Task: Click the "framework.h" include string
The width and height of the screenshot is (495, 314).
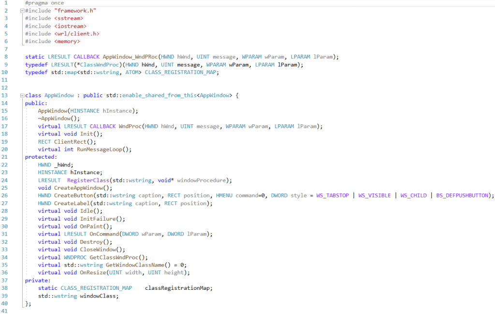Action: click(75, 10)
